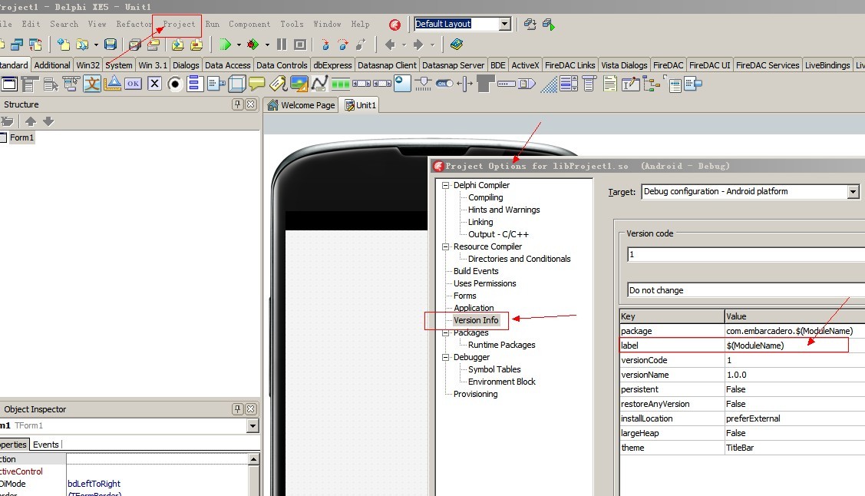
Task: Select Hints and Warnings tree item
Action: 503,210
